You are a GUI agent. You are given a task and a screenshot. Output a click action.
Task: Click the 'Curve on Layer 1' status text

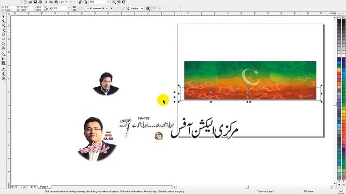(x=265, y=192)
